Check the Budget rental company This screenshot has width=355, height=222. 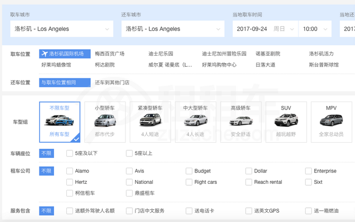point(189,171)
